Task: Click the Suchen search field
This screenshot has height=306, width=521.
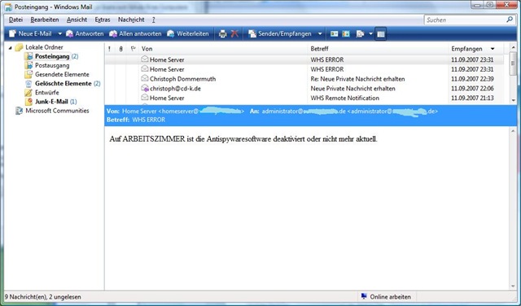Action: (464, 20)
